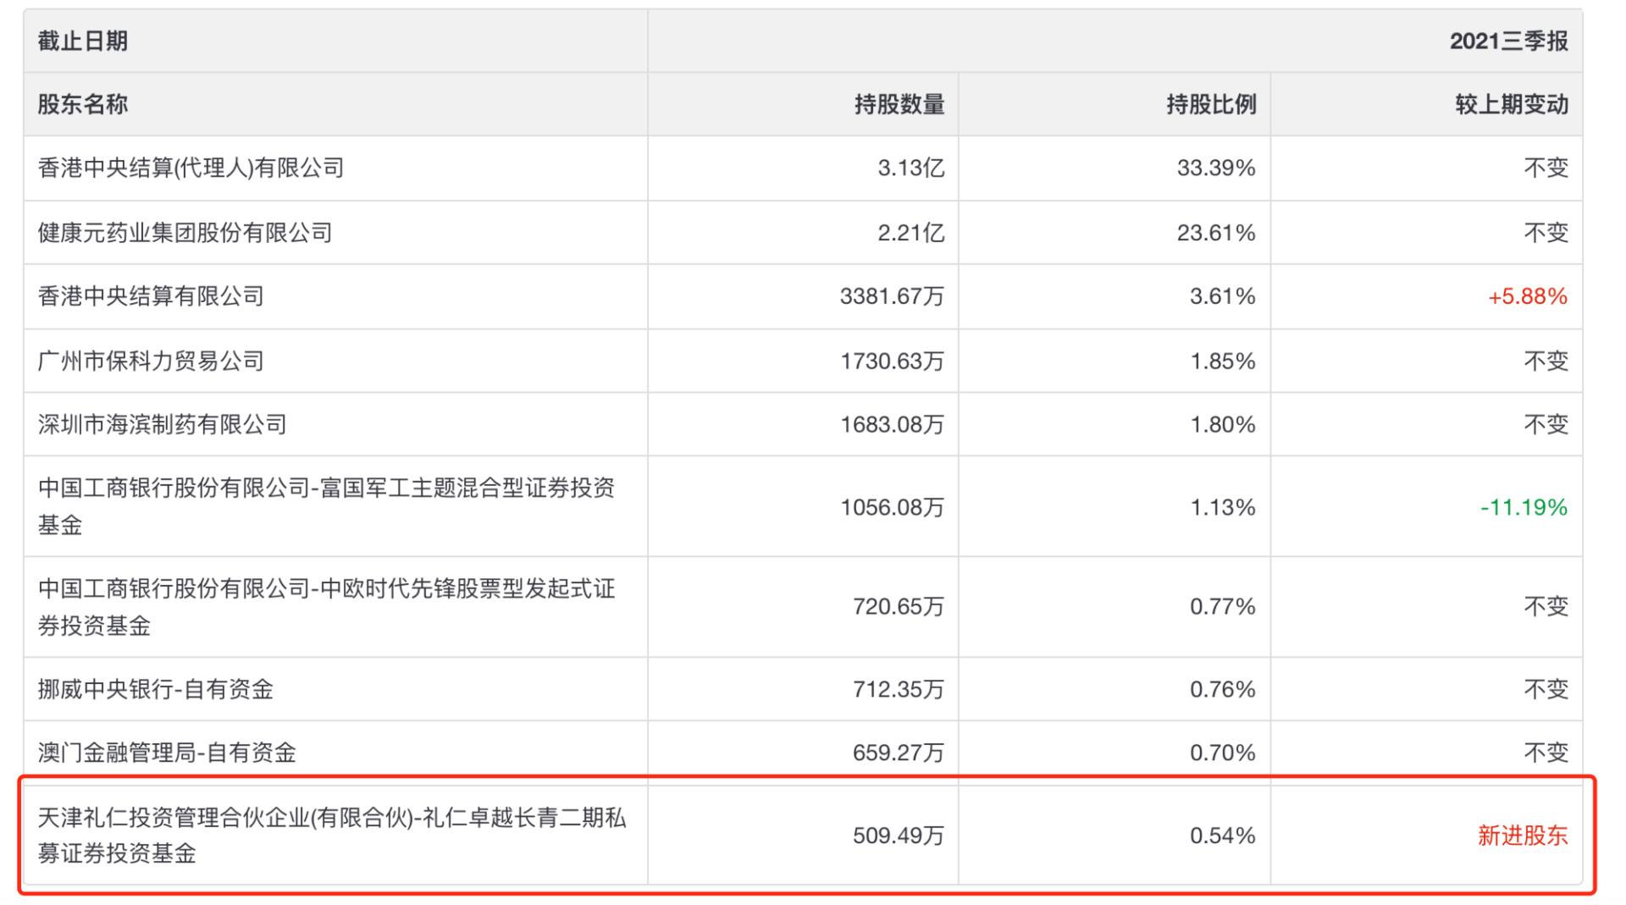Click the red +5.88% change value
The height and width of the screenshot is (905, 1626).
tap(1527, 296)
